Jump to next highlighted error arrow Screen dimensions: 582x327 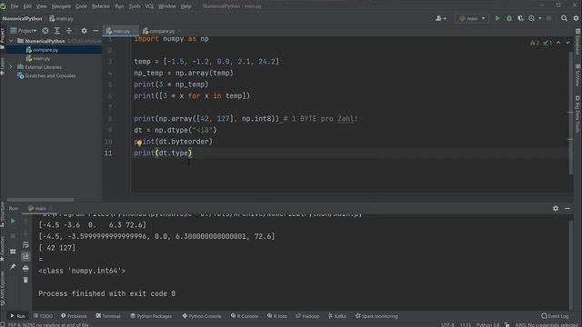tap(567, 43)
